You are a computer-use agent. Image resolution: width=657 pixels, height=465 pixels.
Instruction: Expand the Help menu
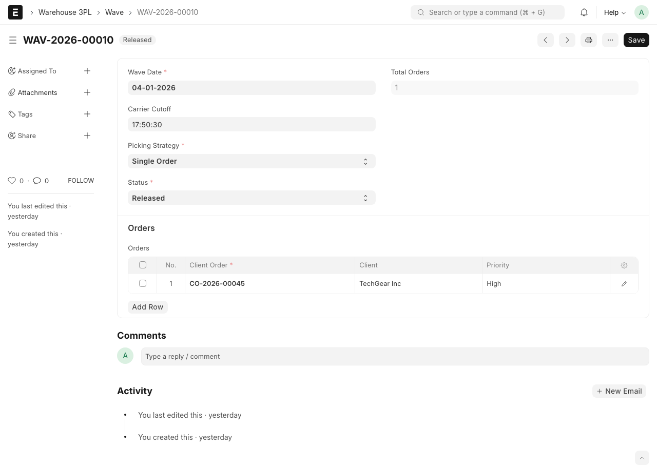(614, 12)
